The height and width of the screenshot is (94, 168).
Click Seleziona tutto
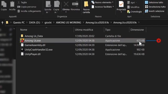coord(154,2)
